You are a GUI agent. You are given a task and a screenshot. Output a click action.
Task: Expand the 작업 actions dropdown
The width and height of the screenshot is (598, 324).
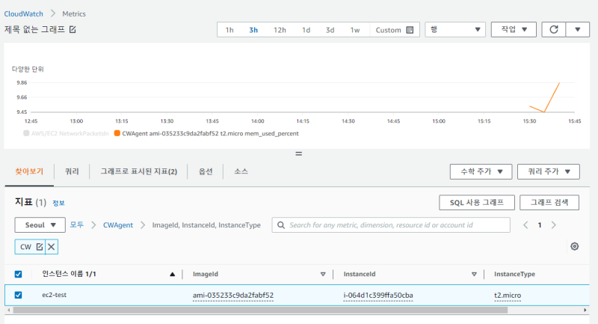513,30
